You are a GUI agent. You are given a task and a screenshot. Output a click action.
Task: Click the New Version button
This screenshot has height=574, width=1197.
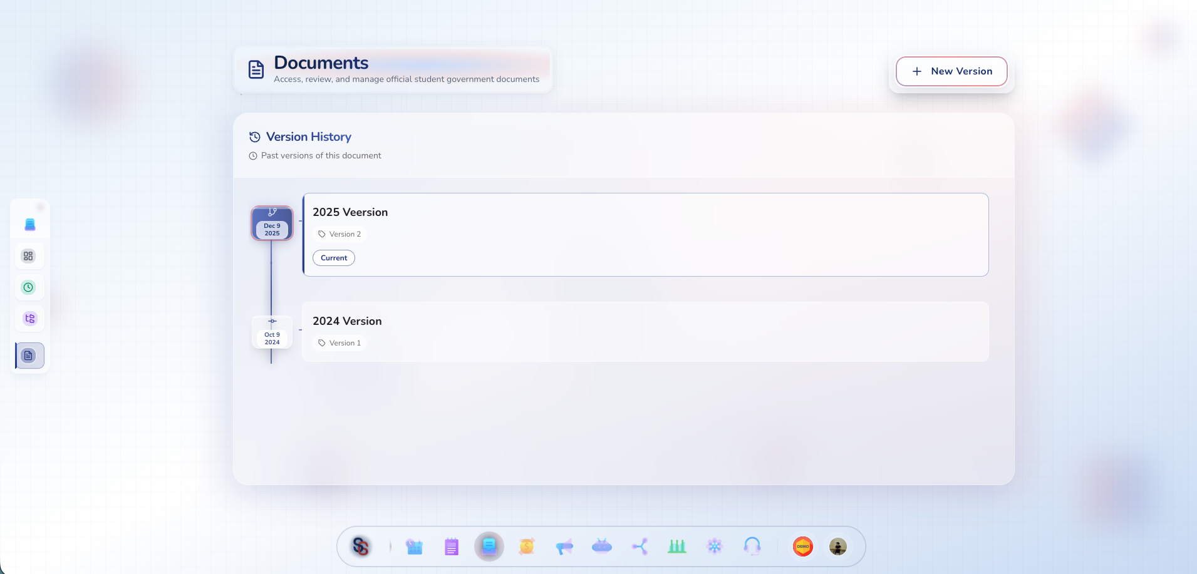pos(951,71)
